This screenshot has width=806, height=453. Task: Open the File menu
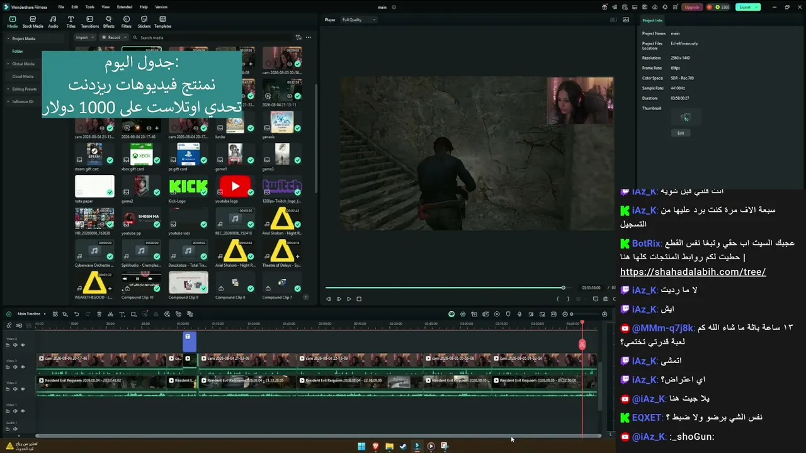61,7
